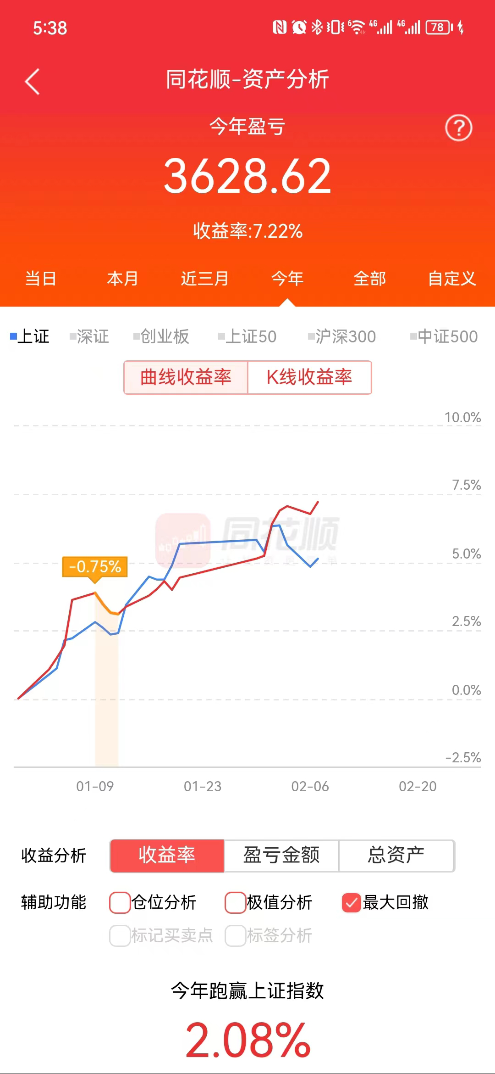Viewport: 495px width, 1074px height.
Task: Tap the vibrate mode status icon
Action: click(335, 28)
